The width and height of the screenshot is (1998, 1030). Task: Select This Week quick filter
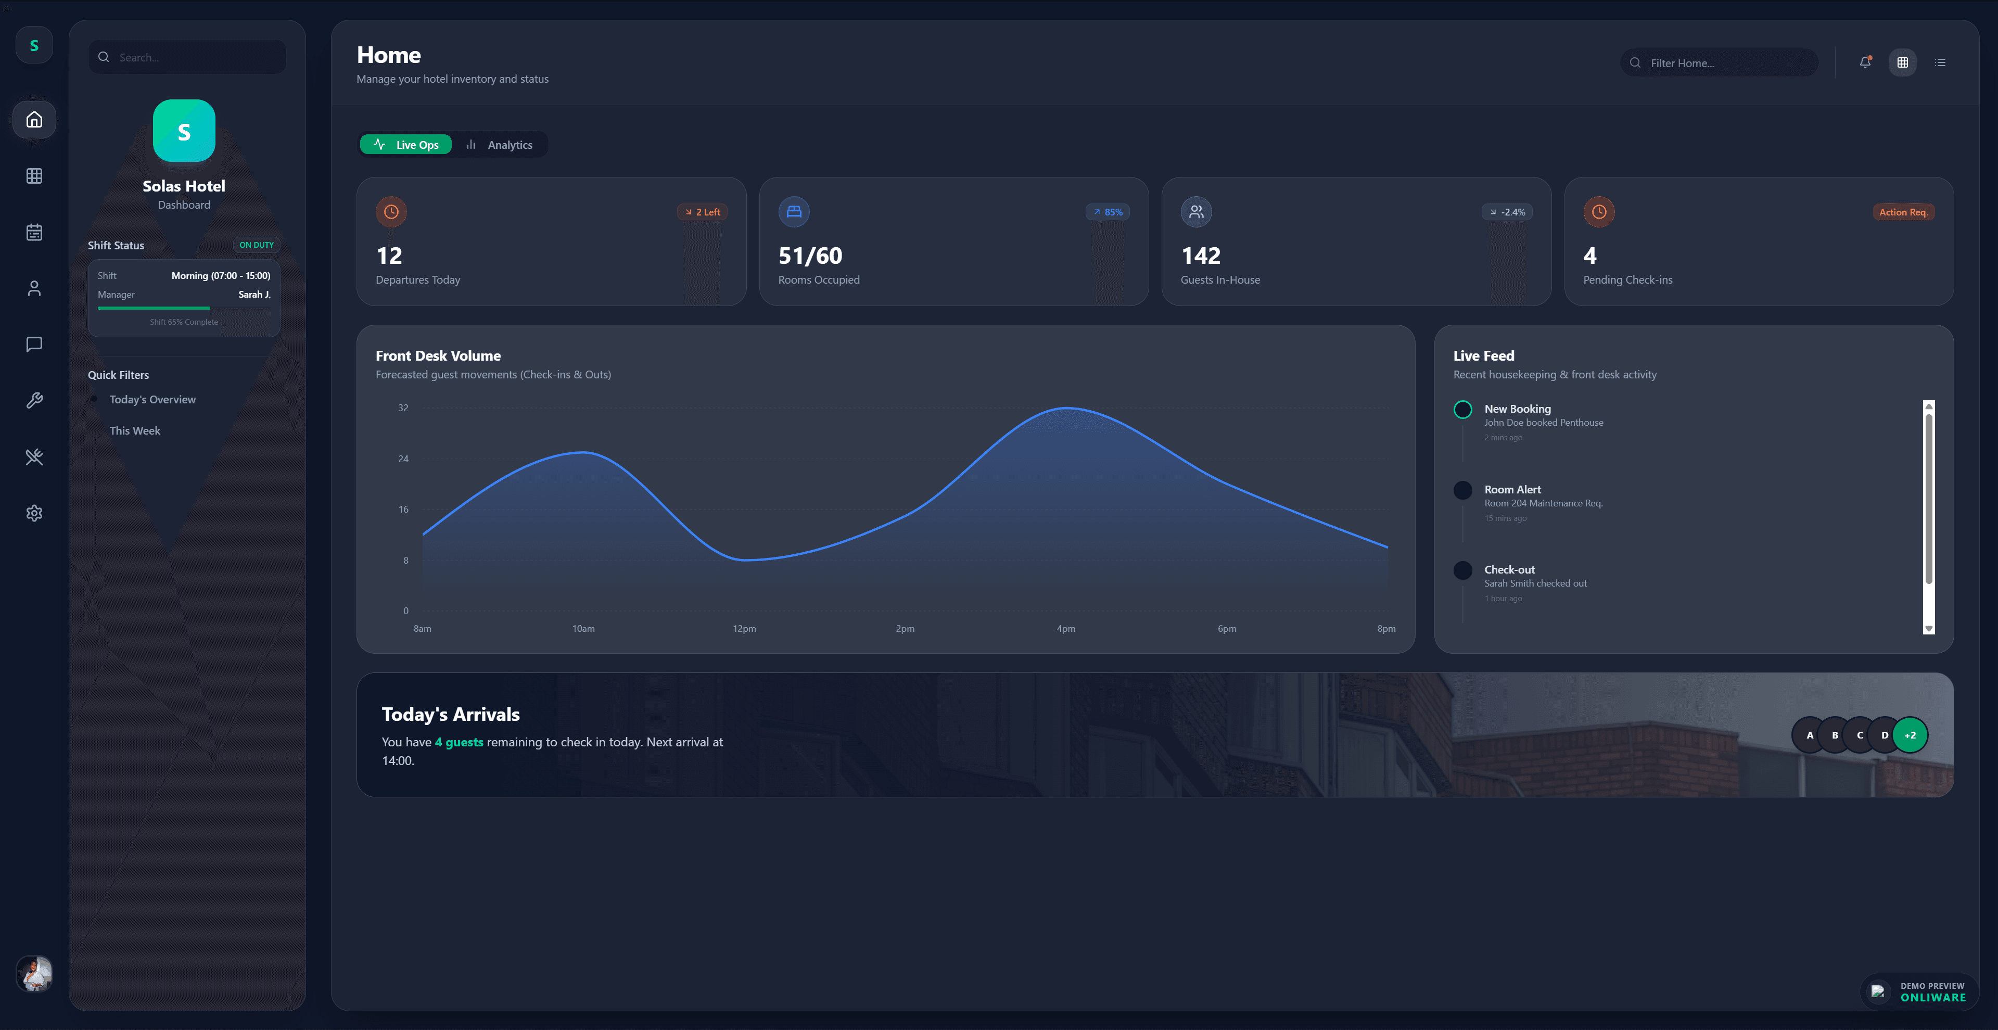(x=134, y=430)
